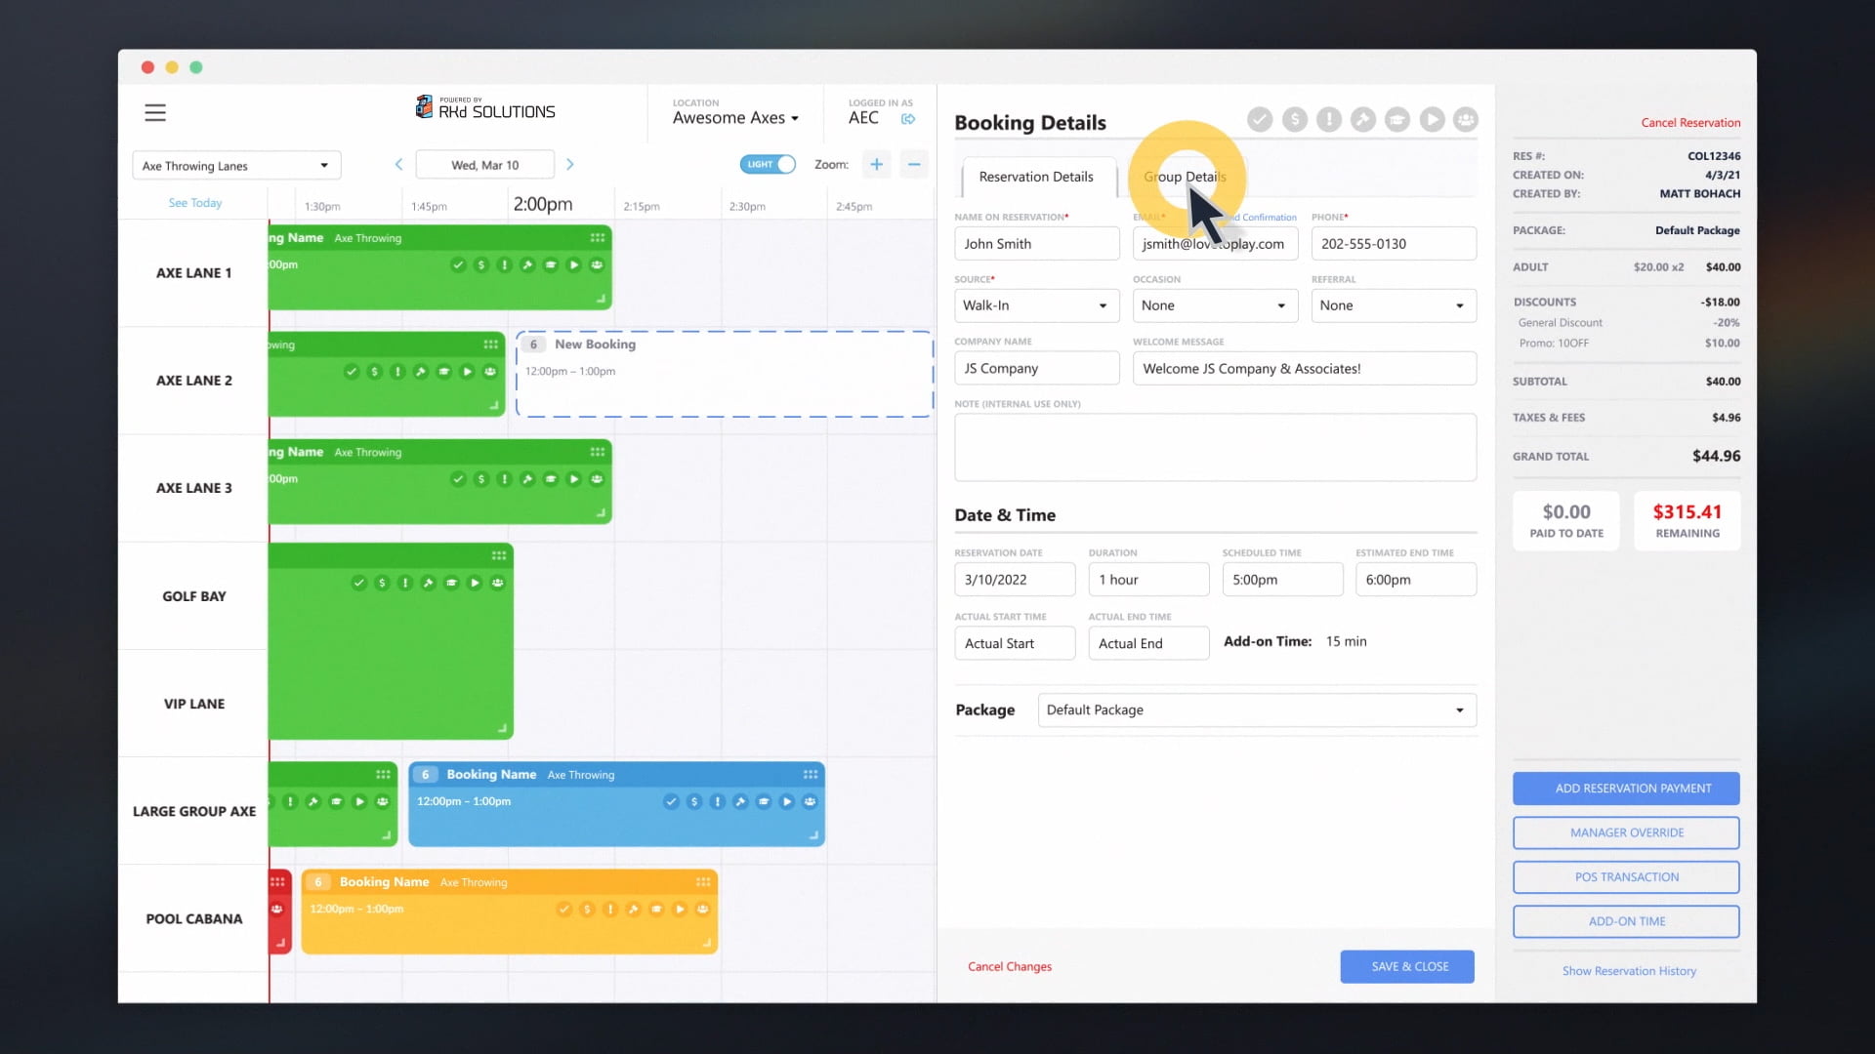Click the internal note text area

[x=1215, y=447]
